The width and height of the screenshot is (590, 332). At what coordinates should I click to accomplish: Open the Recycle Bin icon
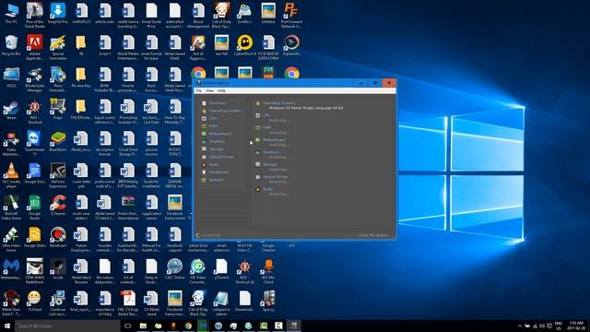(11, 45)
